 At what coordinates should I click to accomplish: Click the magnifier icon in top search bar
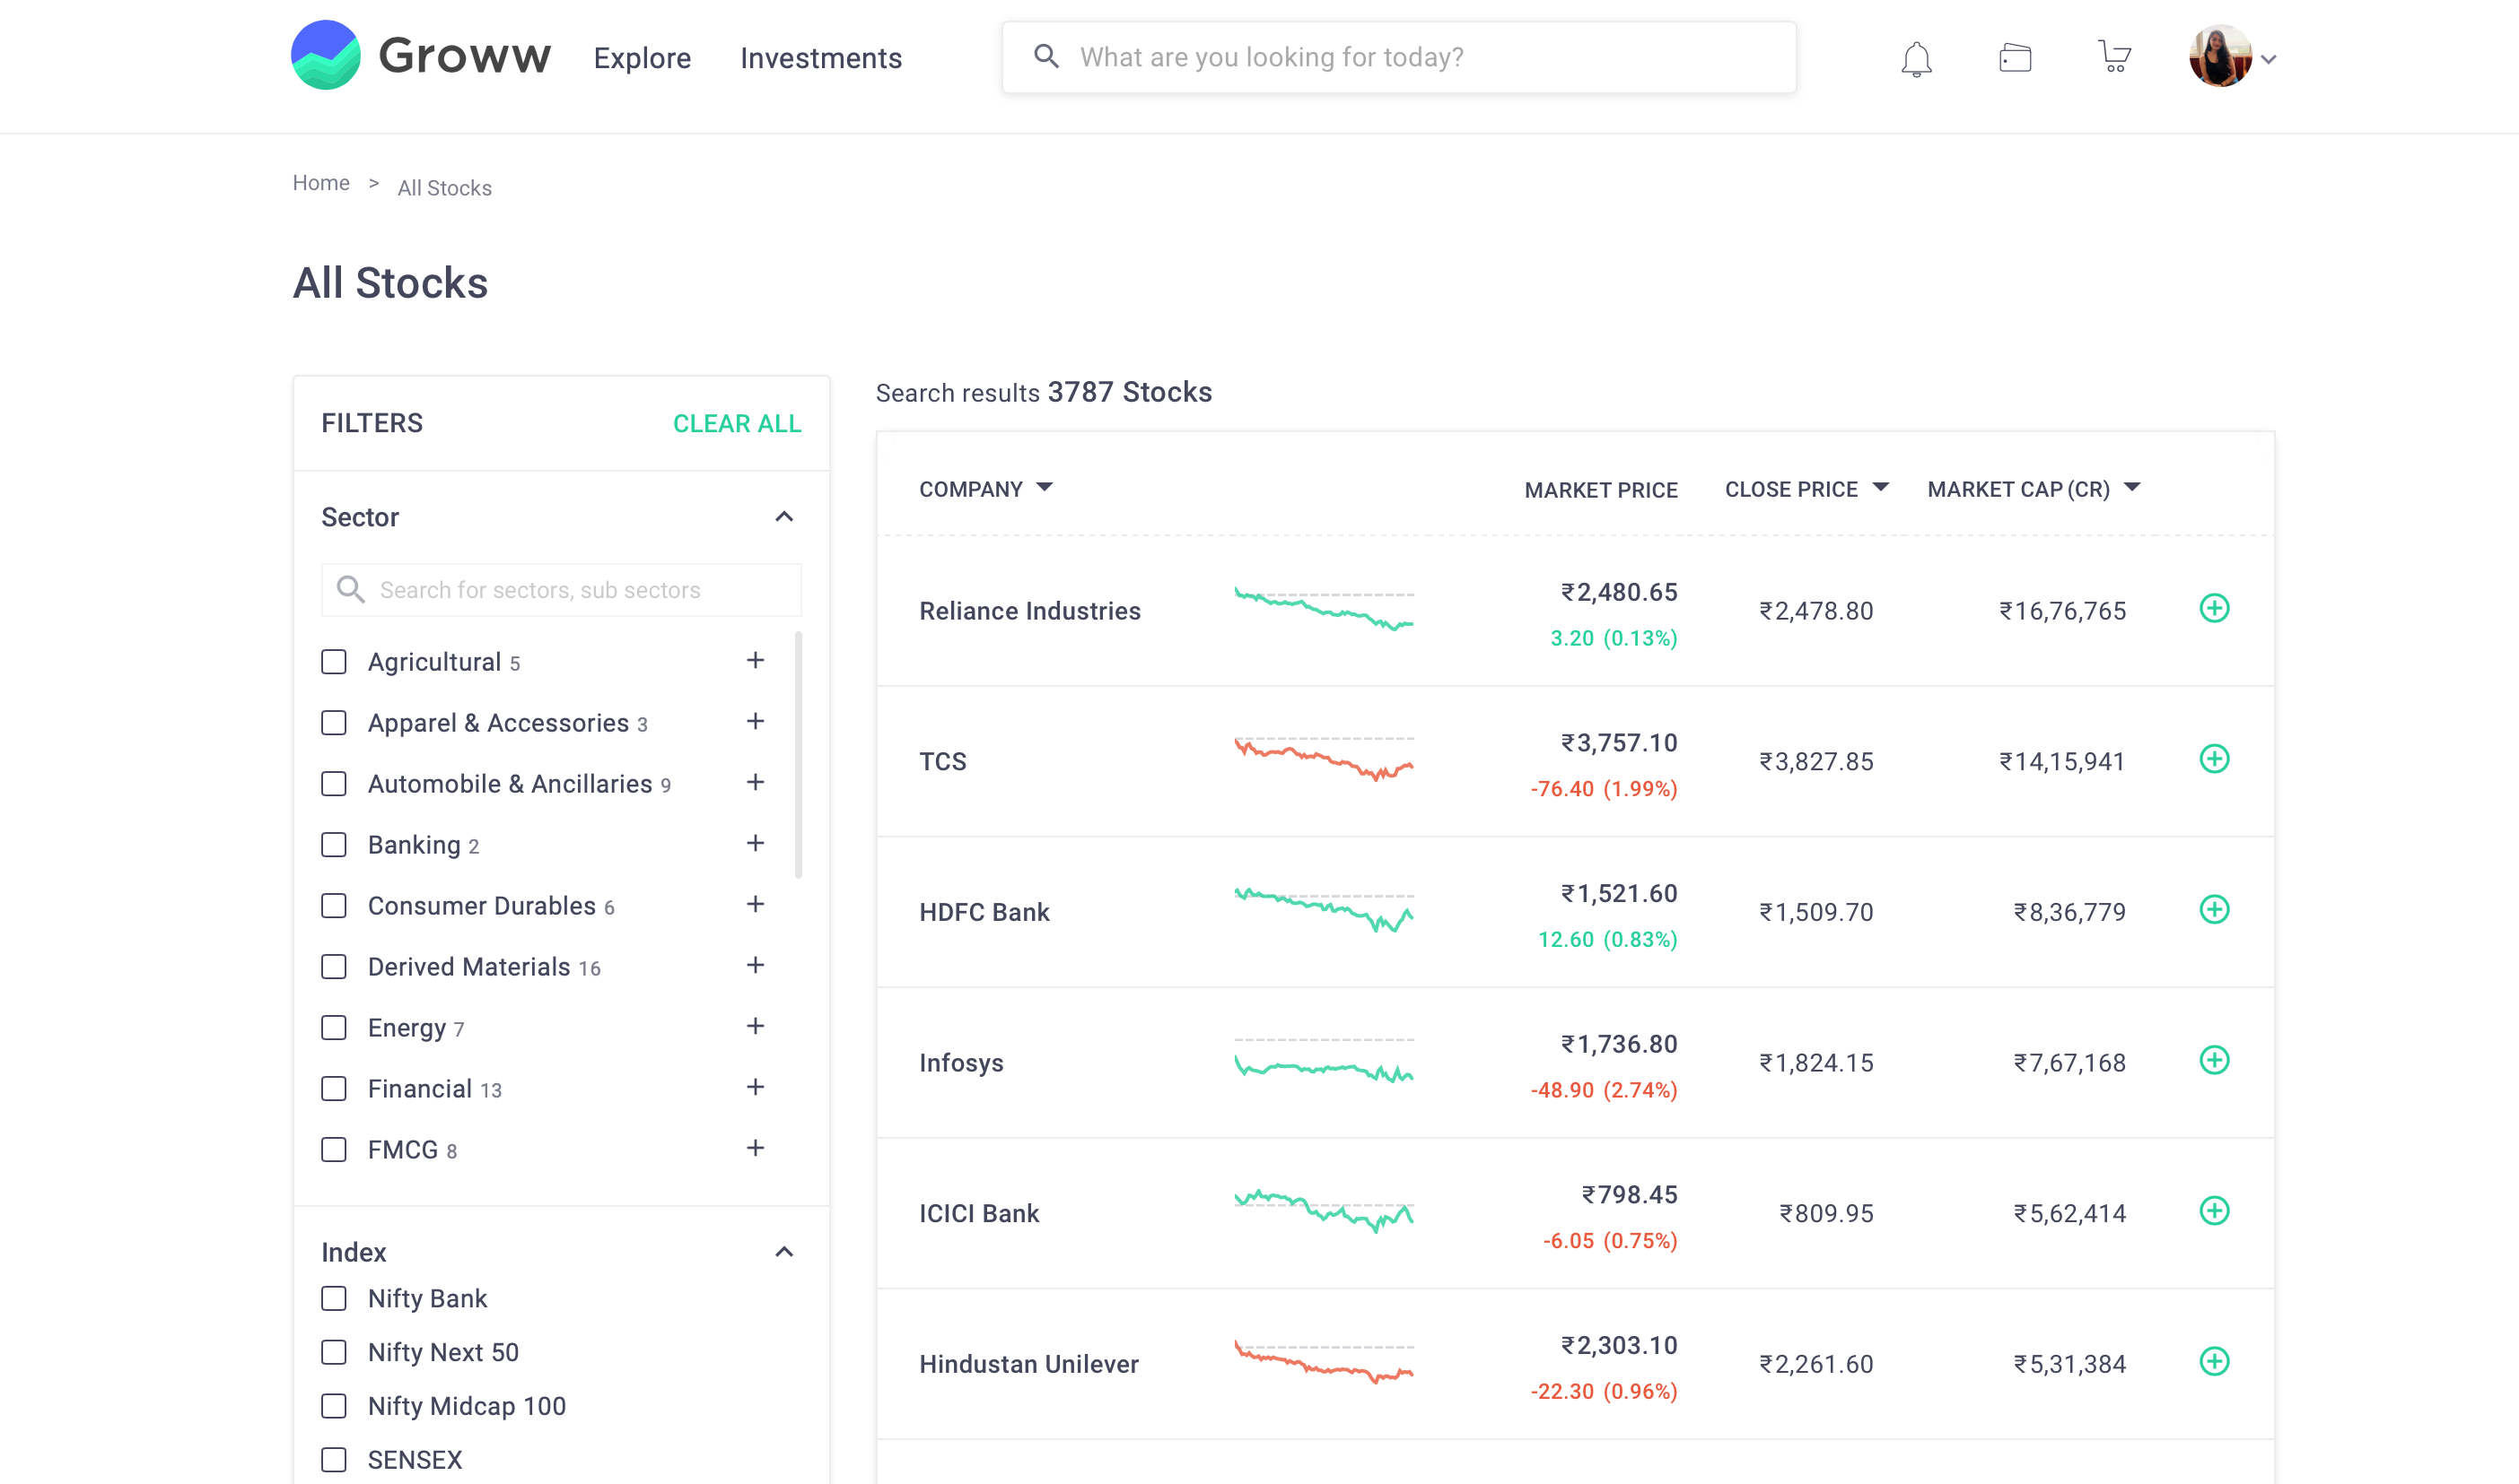point(1045,56)
